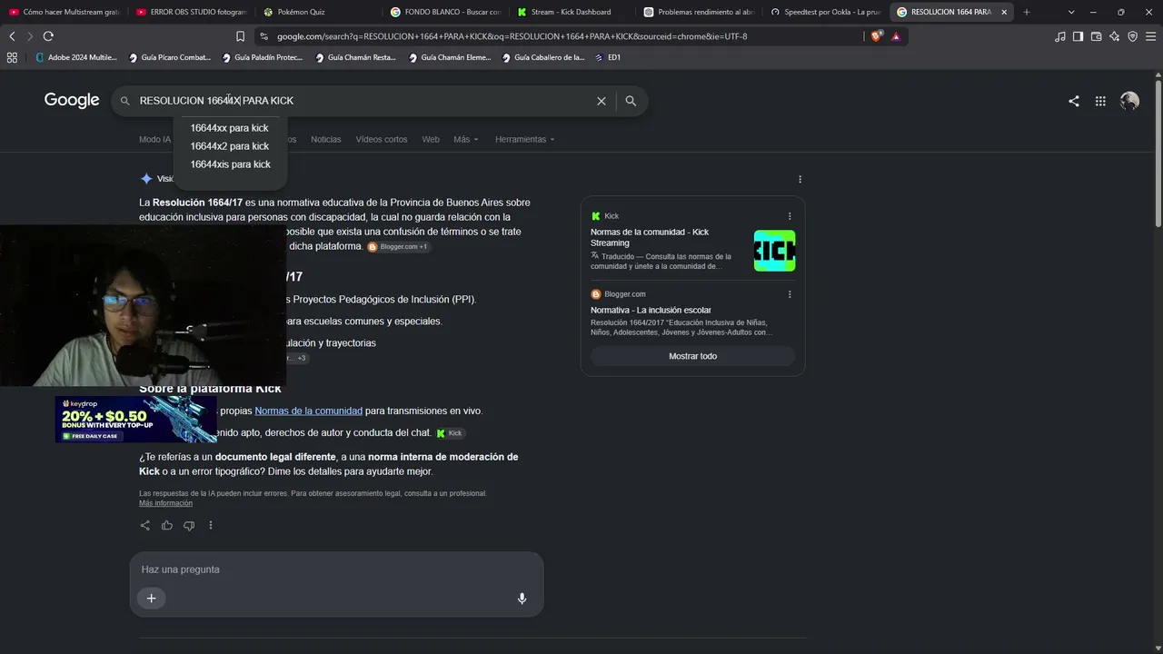The image size is (1163, 654).
Task: Open the bookmarks apps grid icon
Action: pyautogui.click(x=12, y=57)
